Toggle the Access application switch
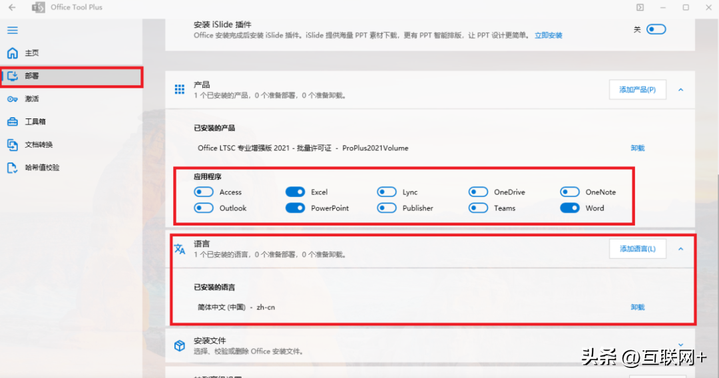The height and width of the screenshot is (378, 719). click(204, 192)
